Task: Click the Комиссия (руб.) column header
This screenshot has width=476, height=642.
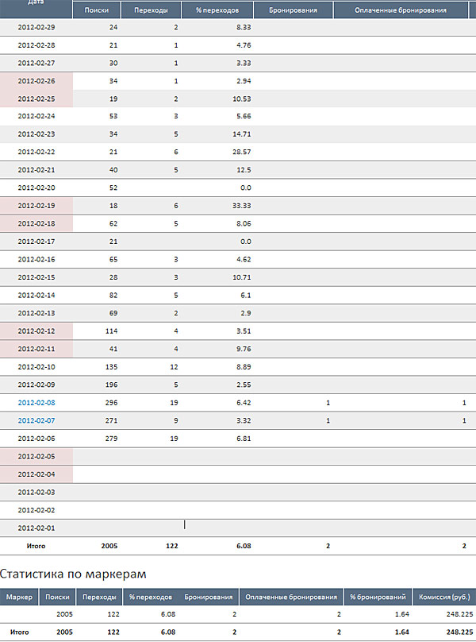Action: (x=444, y=597)
